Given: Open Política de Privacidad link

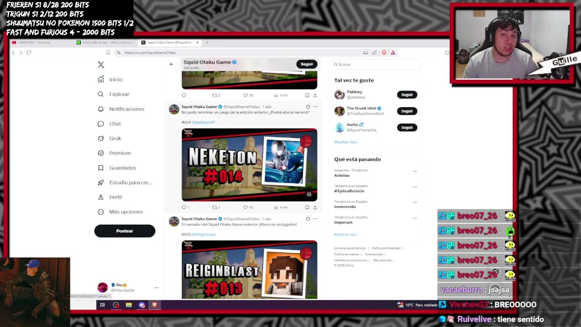Looking at the screenshot, I should click(386, 248).
